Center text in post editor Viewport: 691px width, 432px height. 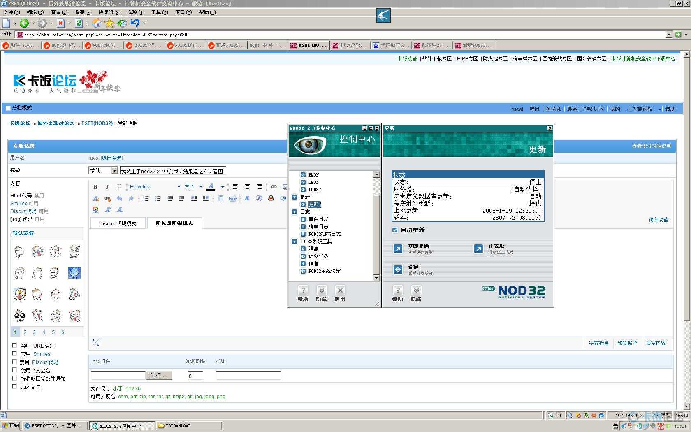(x=247, y=187)
